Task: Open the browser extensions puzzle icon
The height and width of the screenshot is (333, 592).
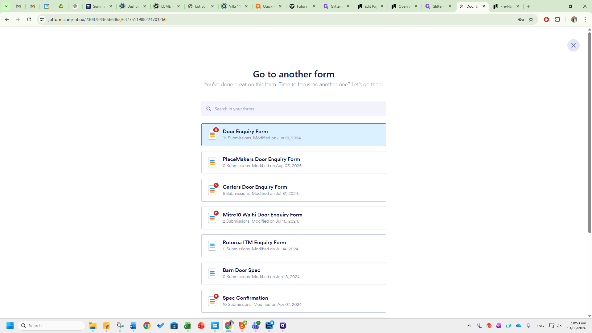Action: 557,19
